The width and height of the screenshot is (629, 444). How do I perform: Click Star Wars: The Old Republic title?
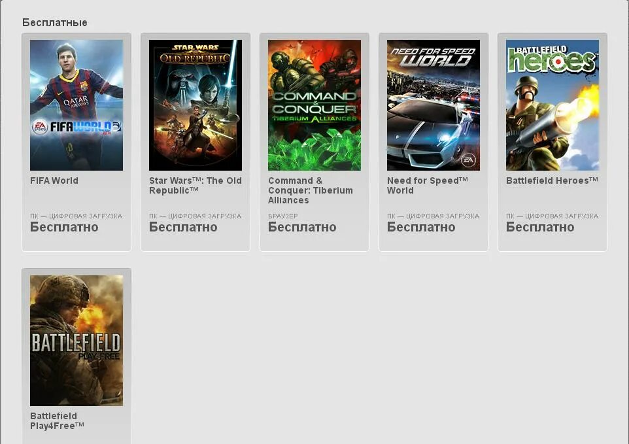tap(195, 185)
